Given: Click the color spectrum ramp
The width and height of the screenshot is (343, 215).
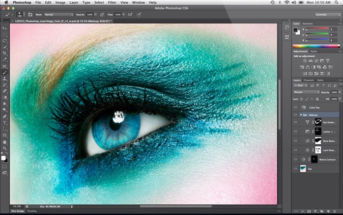Looking at the screenshot, I should tap(315, 47).
